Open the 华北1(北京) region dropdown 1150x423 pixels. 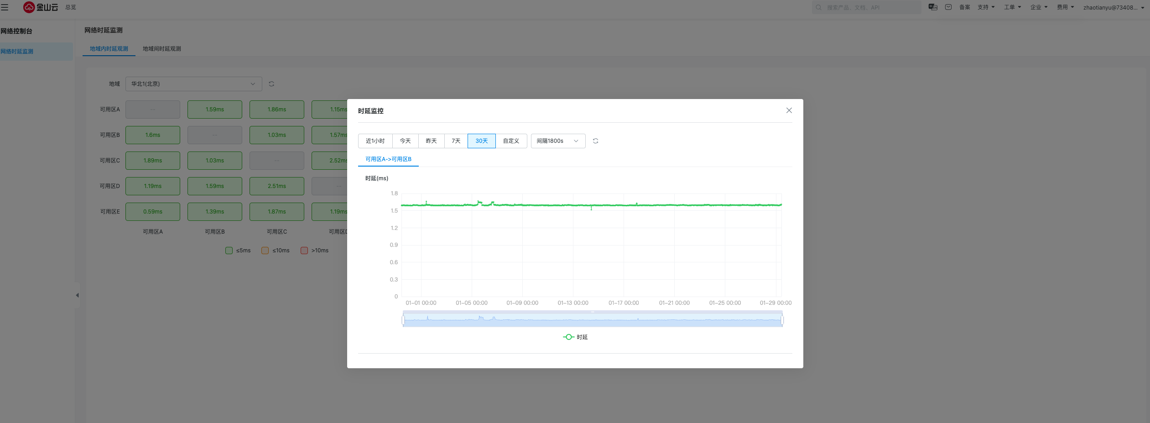pos(193,84)
